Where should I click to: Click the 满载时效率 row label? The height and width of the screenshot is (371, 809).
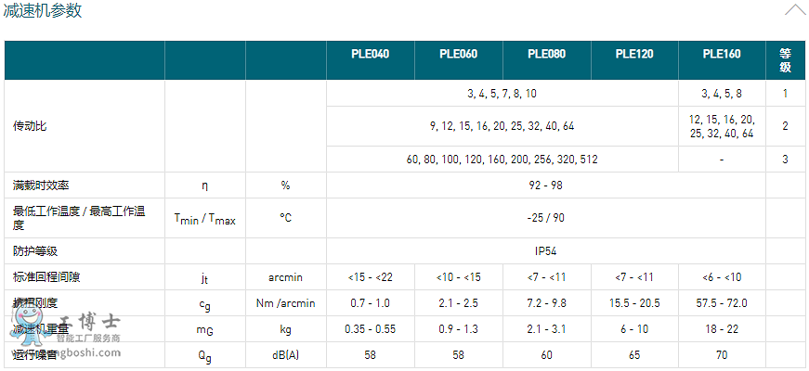pyautogui.click(x=35, y=185)
